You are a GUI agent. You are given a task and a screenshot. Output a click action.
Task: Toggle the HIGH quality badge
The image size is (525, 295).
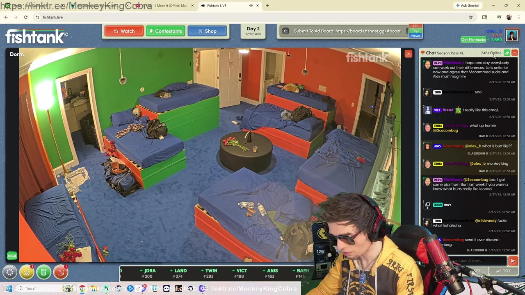(12, 256)
